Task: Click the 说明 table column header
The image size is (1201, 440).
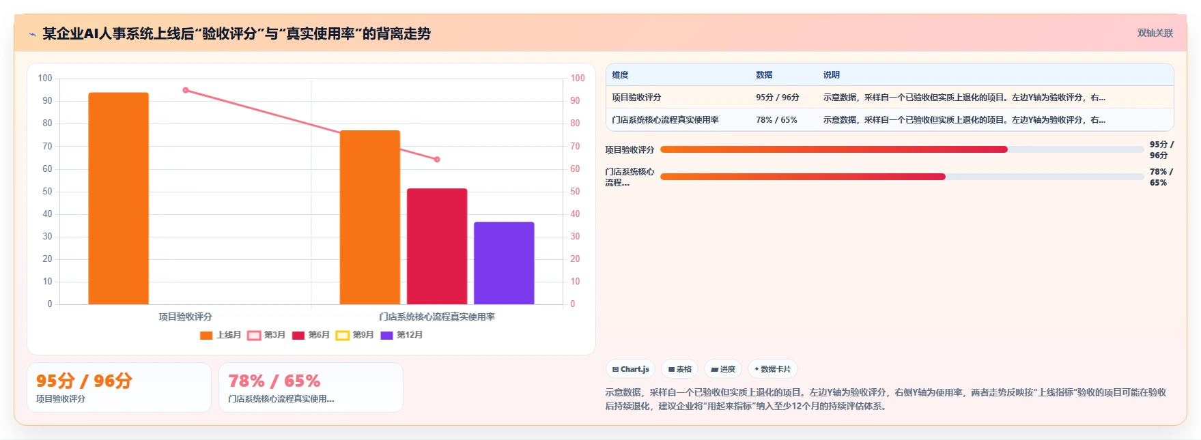Action: point(832,75)
